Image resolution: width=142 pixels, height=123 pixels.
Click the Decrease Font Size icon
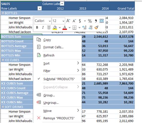[74, 21]
